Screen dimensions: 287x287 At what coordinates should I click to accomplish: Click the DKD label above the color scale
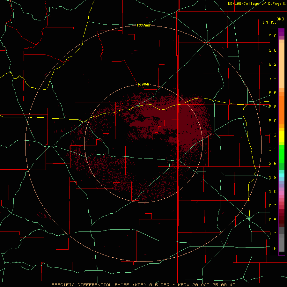click(280, 19)
